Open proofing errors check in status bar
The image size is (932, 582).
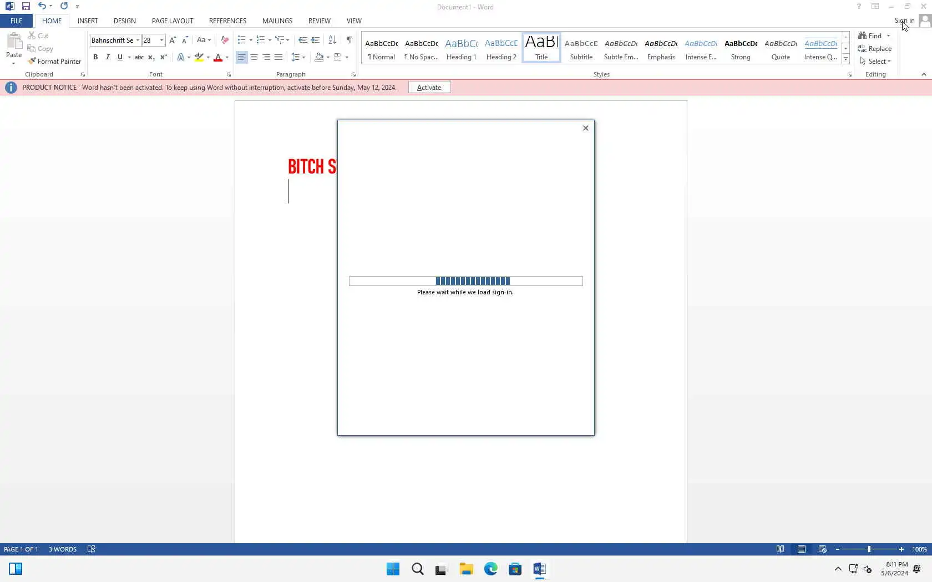point(92,549)
